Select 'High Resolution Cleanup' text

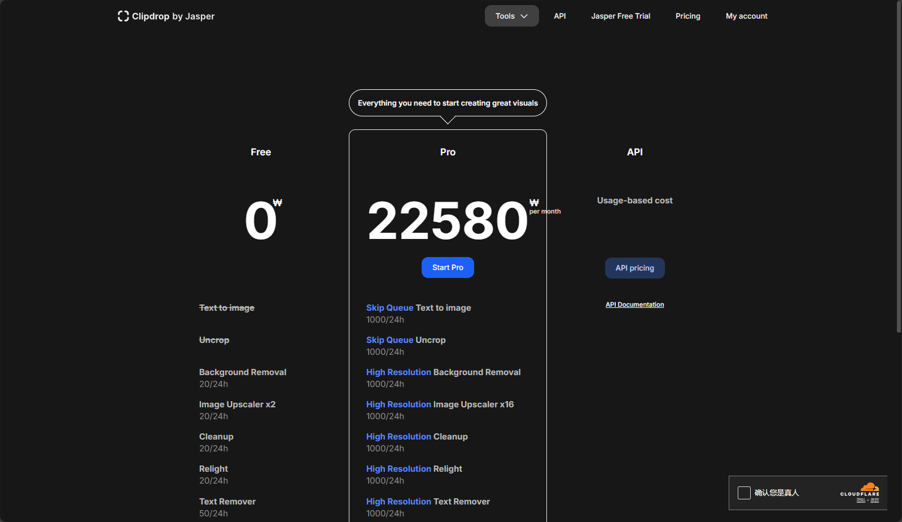(x=417, y=437)
